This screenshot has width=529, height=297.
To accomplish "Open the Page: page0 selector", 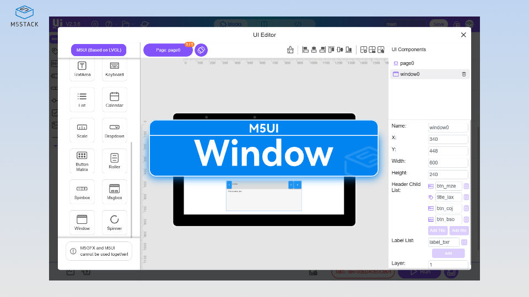I will pos(168,50).
